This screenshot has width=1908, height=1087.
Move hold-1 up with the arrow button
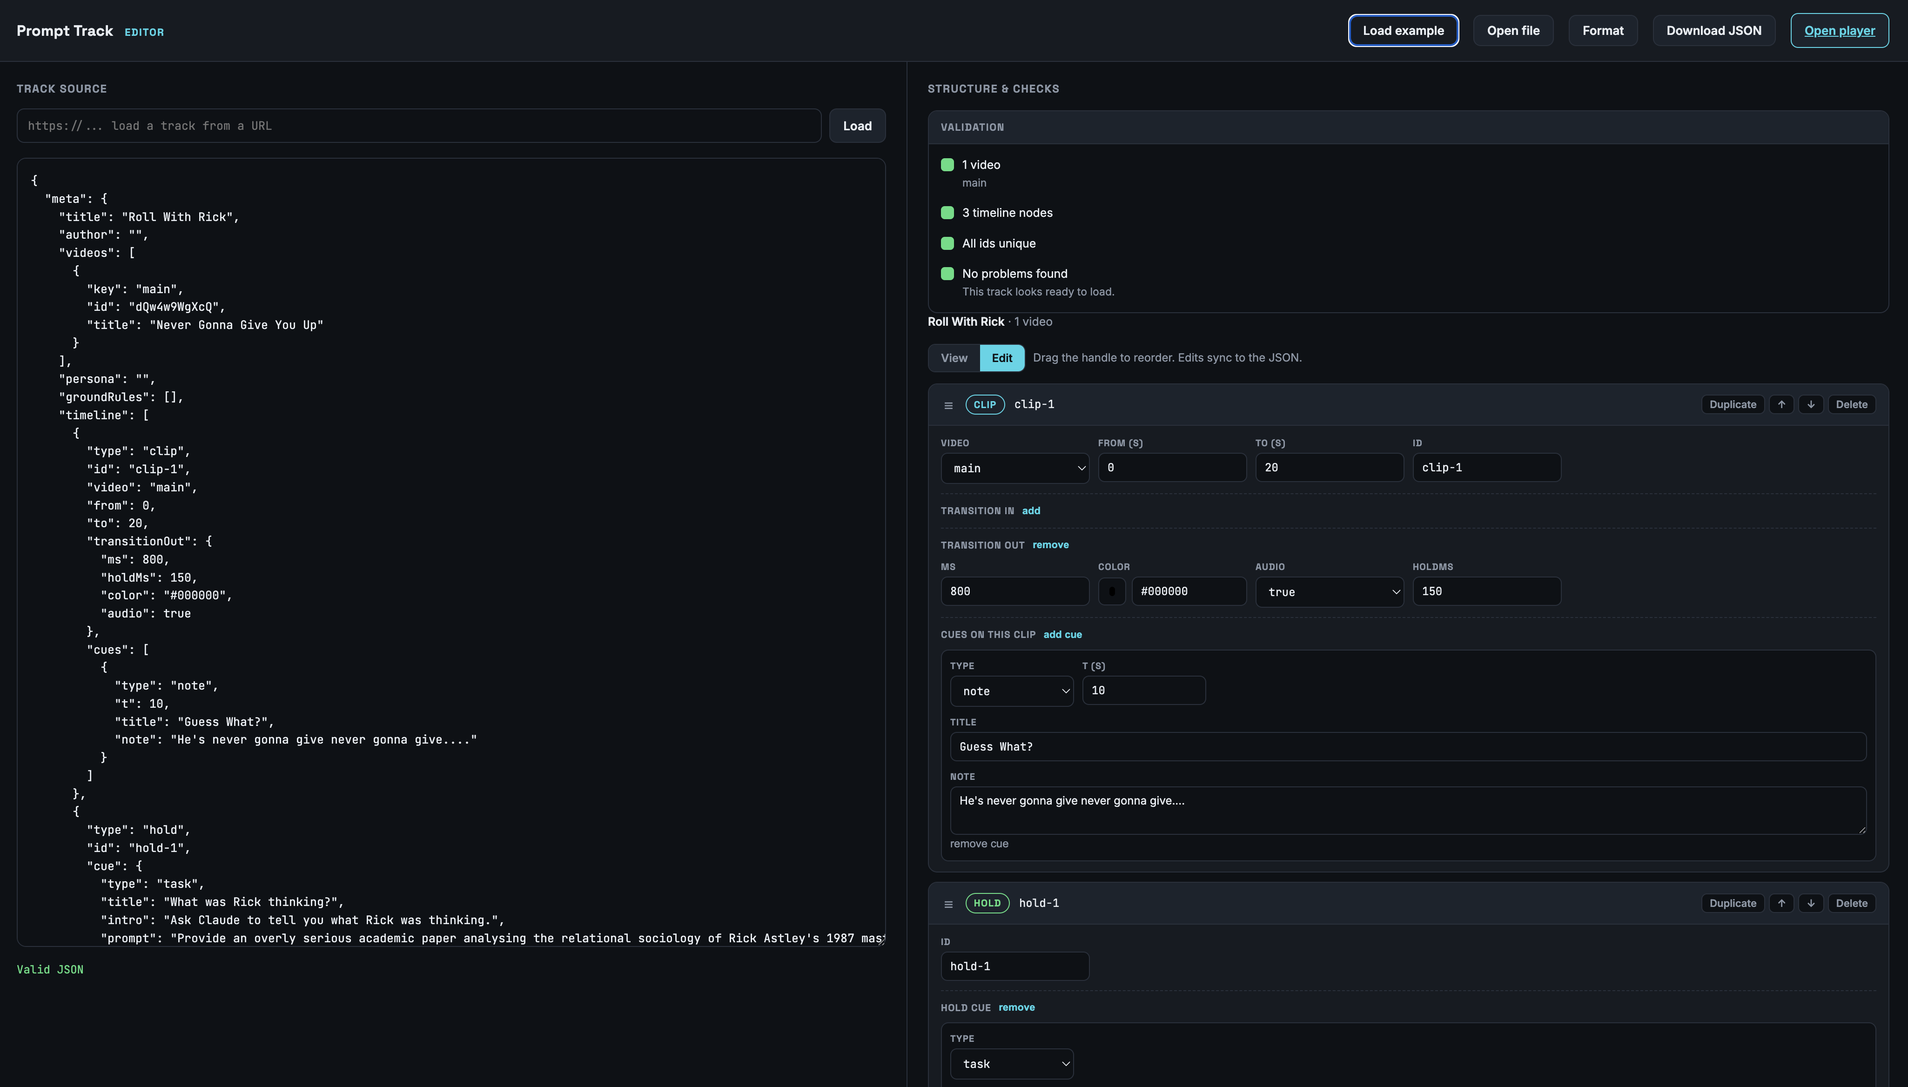[x=1781, y=903]
